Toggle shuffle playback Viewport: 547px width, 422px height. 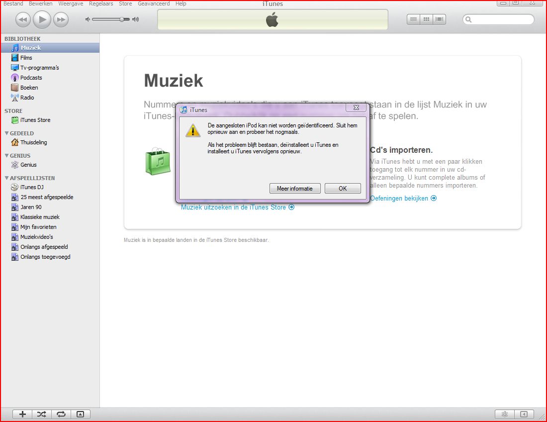(x=41, y=415)
